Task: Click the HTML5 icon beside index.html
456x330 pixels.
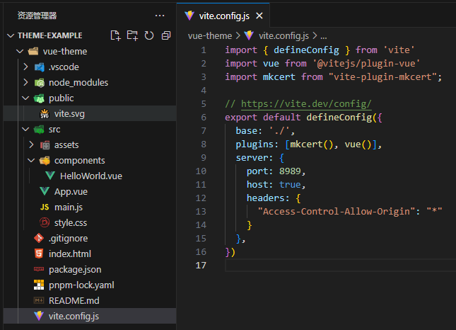Action: pos(39,254)
